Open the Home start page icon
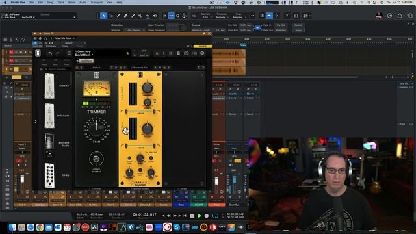Image resolution: width=416 pixels, height=234 pixels. (400, 16)
